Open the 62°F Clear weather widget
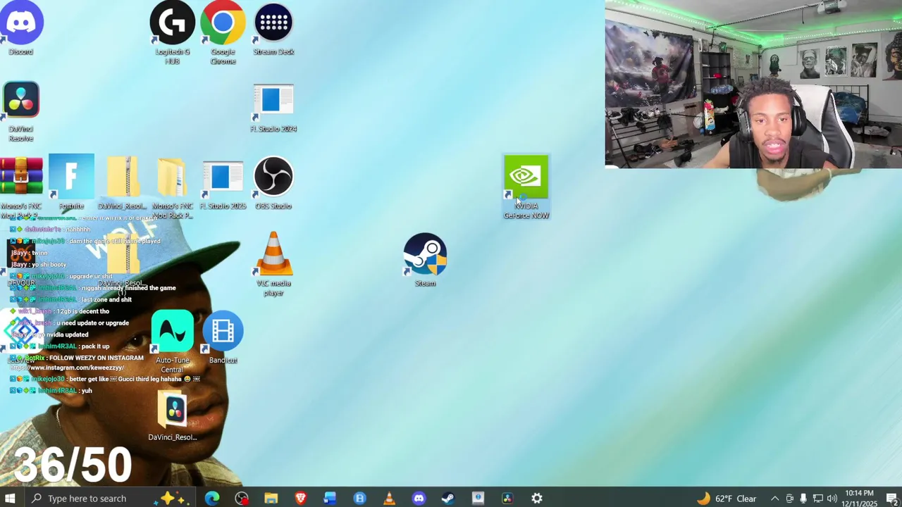Viewport: 902px width, 507px height. pos(727,499)
